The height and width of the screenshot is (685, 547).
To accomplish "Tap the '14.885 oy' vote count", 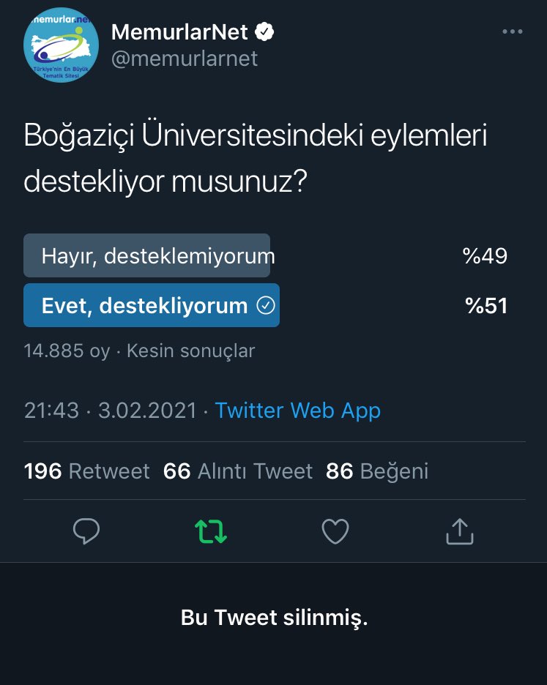I will click(x=67, y=351).
